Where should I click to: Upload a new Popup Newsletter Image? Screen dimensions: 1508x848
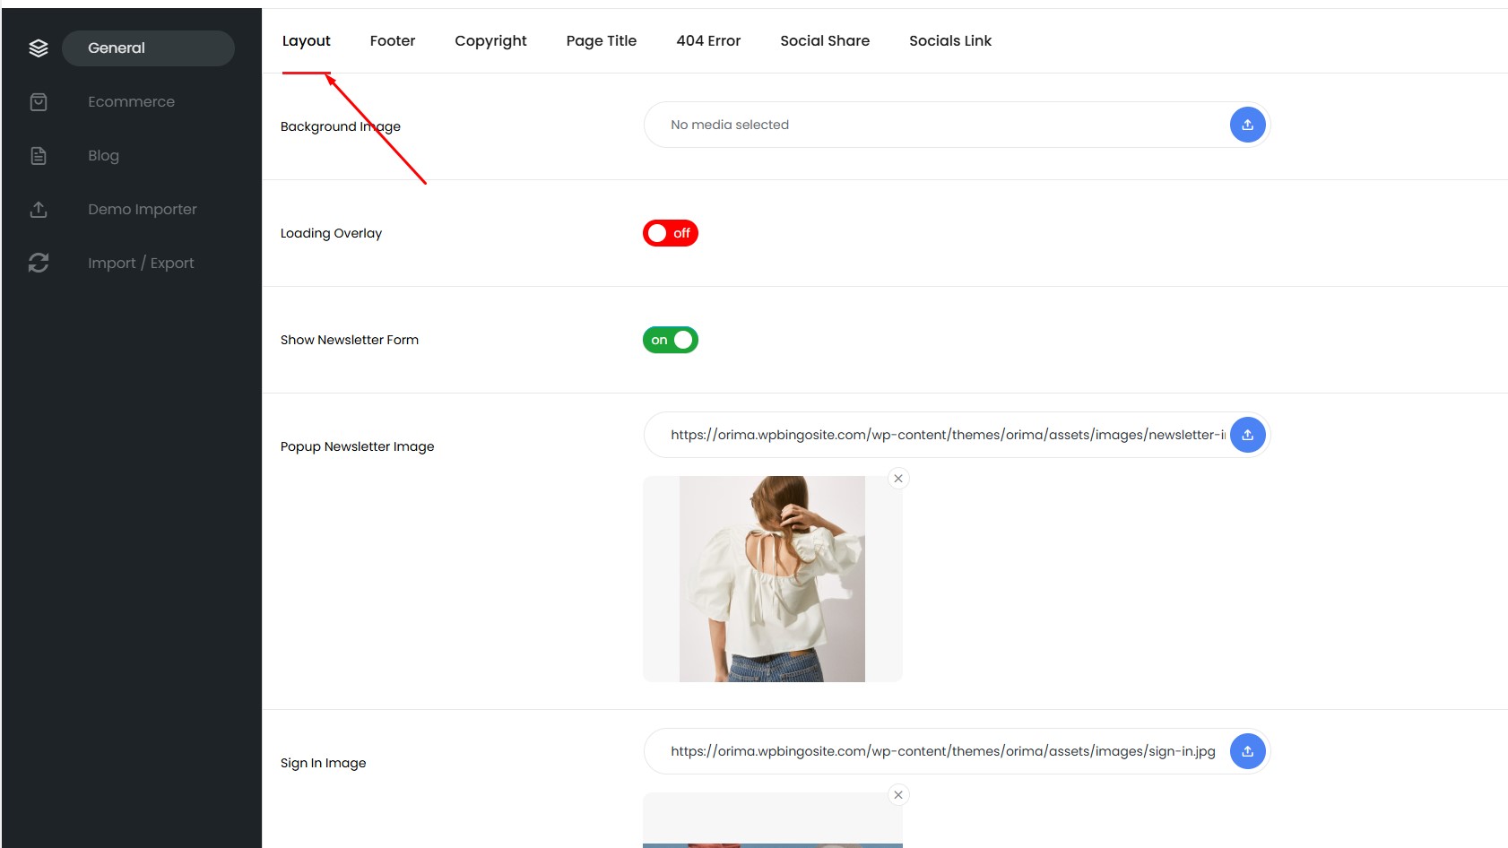(x=1247, y=435)
